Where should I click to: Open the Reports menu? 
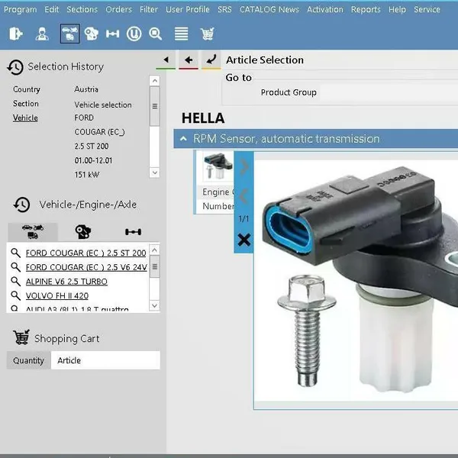coord(366,10)
